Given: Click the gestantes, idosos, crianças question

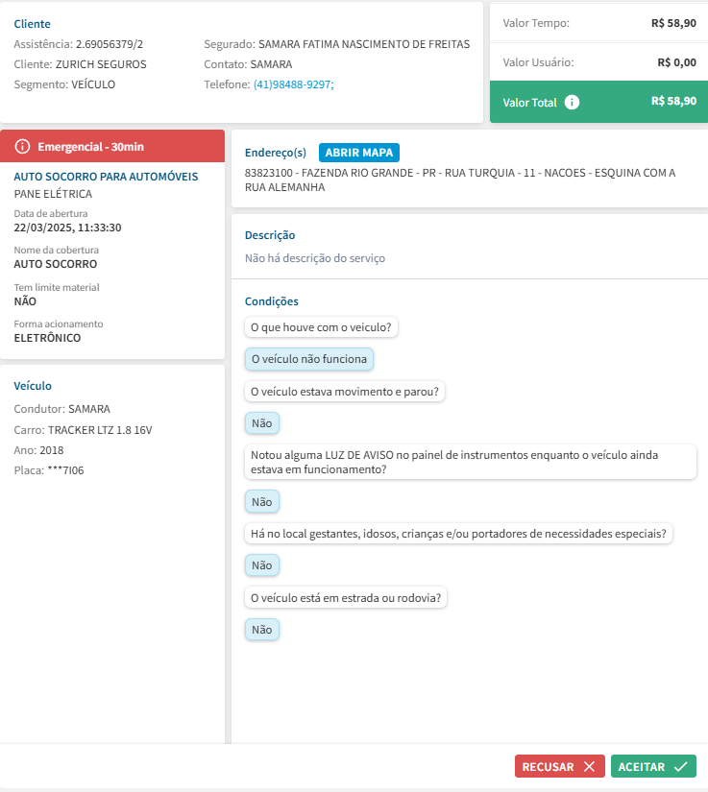Looking at the screenshot, I should (458, 534).
